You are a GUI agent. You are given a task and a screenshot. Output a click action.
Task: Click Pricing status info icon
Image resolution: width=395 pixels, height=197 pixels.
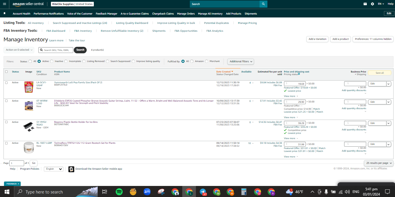[299, 74]
